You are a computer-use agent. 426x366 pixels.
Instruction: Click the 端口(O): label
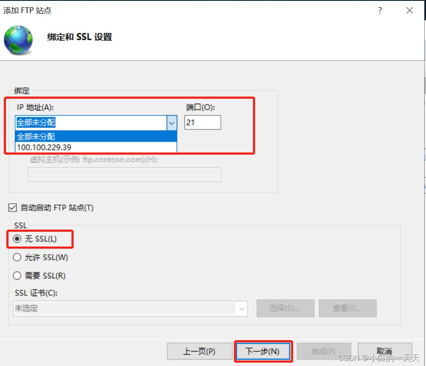[x=201, y=107]
